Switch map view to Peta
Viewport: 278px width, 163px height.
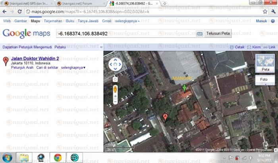pyautogui.click(x=265, y=63)
